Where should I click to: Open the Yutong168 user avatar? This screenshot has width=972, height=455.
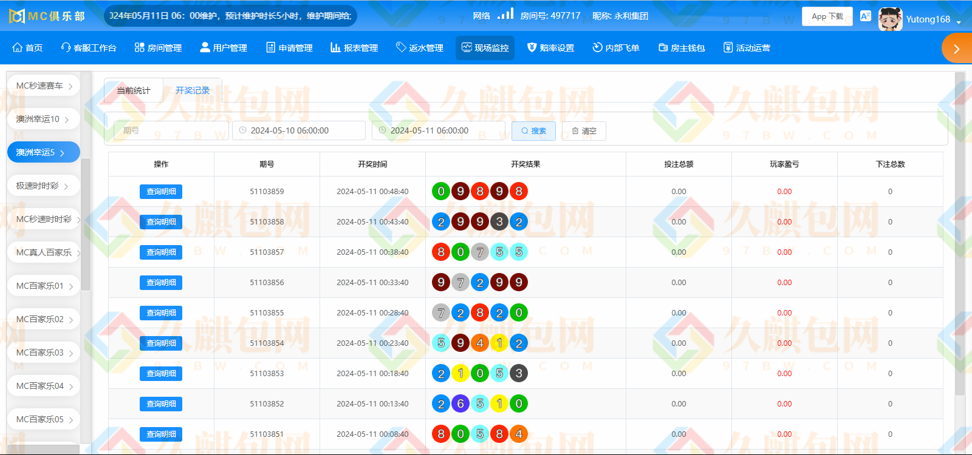click(x=890, y=19)
